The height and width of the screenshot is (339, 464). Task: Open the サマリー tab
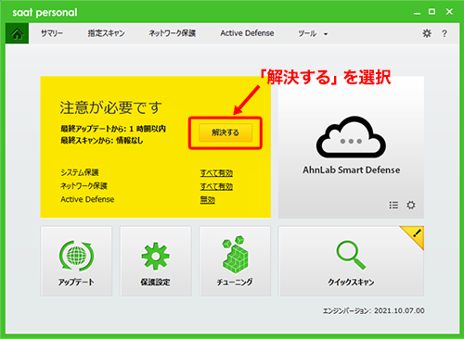(52, 33)
